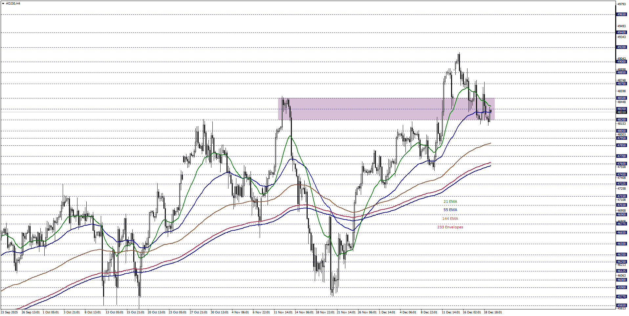Screen dimensions: 629x316
Task: Select the #DJ30,H4 chart title
Action: (x=13, y=4)
